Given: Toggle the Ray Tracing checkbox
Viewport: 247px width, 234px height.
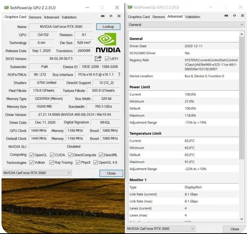Looking at the screenshot, I should point(51,162).
